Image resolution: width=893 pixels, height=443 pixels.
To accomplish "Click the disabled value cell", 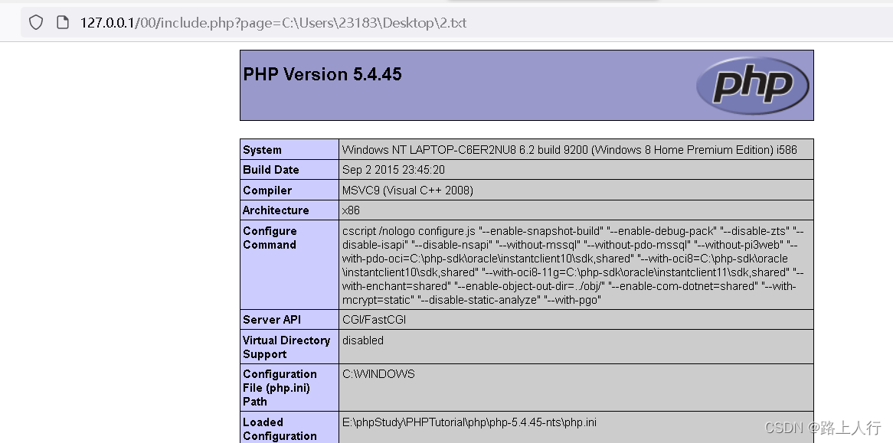I will [363, 340].
